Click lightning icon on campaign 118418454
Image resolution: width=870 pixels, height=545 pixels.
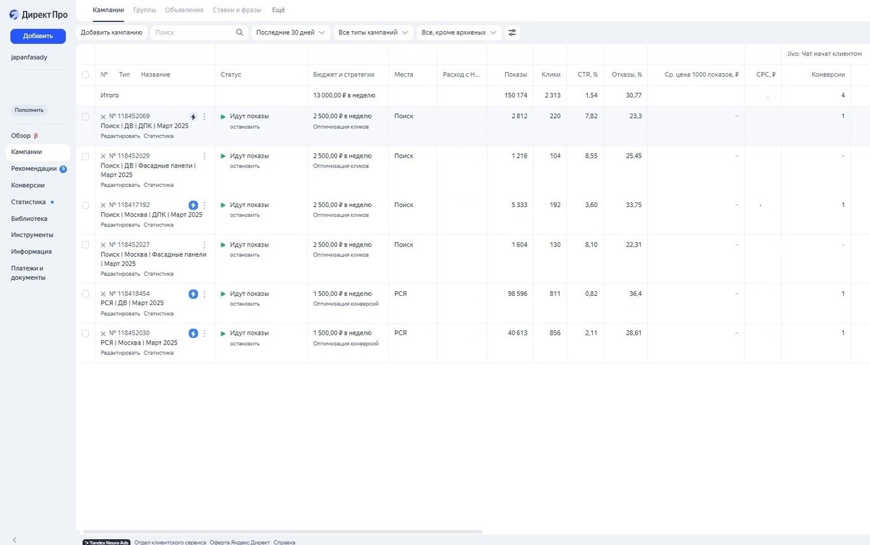[x=193, y=294]
